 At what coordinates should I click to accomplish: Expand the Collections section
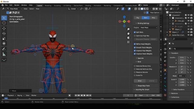(x=174, y=97)
